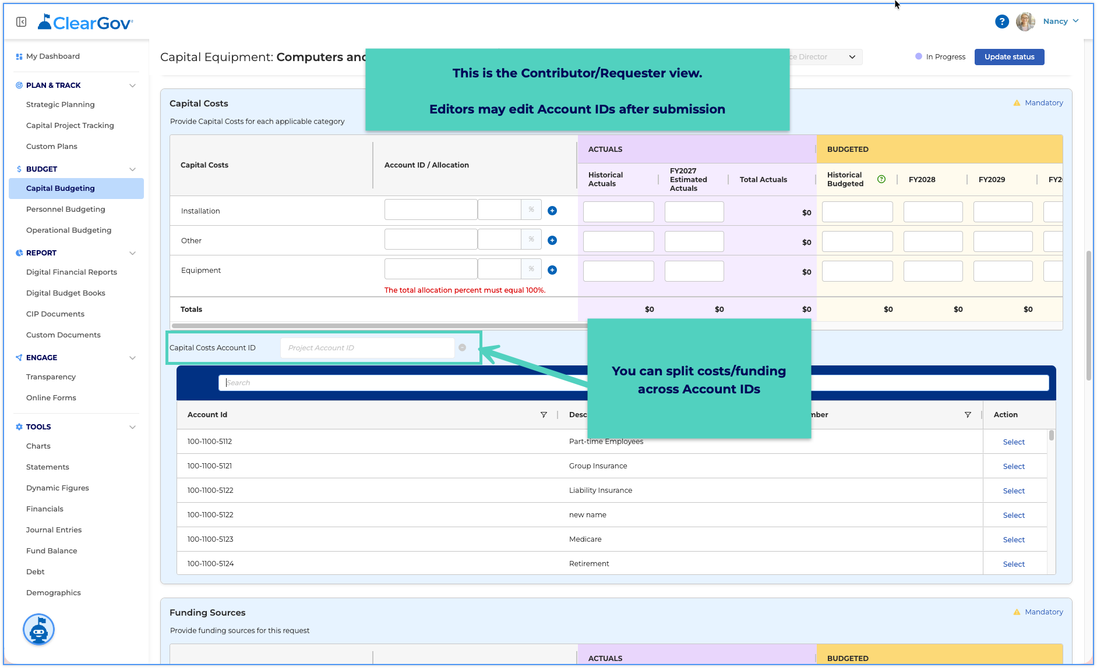Viewport: 1097px width, 668px height.
Task: Click the REPORT pie chart icon
Action: click(x=19, y=253)
